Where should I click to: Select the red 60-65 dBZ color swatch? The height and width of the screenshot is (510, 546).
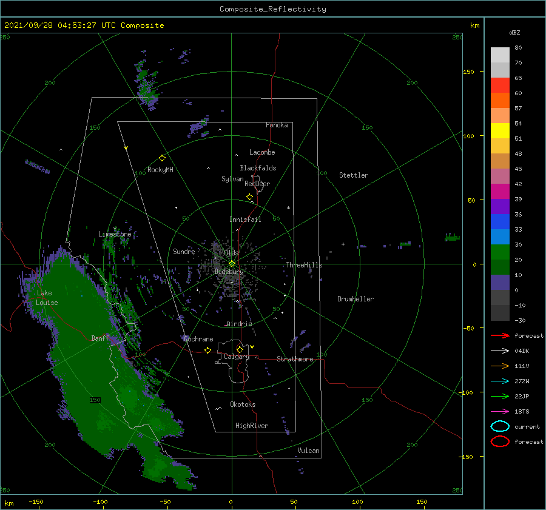[x=500, y=86]
